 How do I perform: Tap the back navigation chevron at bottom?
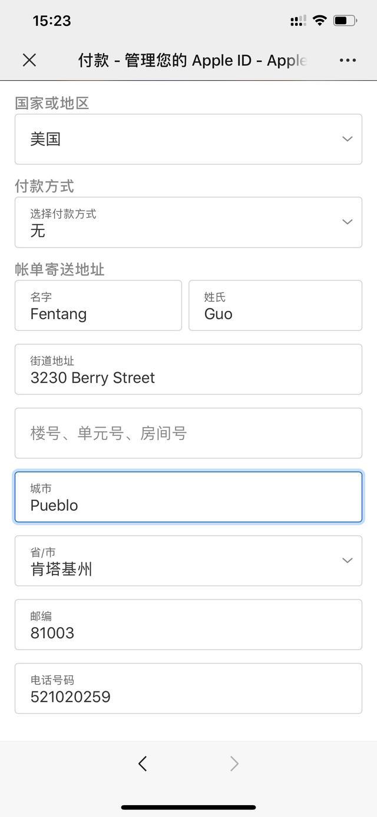(142, 763)
